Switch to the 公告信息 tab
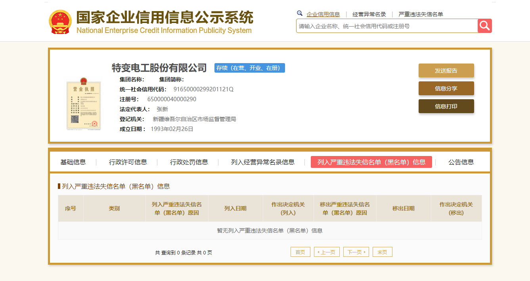 pos(461,162)
